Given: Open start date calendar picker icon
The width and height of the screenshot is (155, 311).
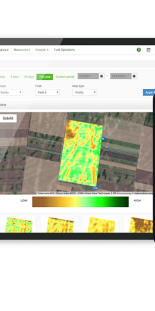Looking at the screenshot, I should 102,76.
